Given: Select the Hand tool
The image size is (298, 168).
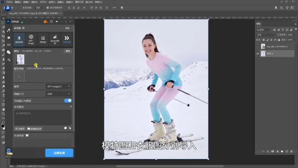Looking at the screenshot, I should tap(3, 109).
